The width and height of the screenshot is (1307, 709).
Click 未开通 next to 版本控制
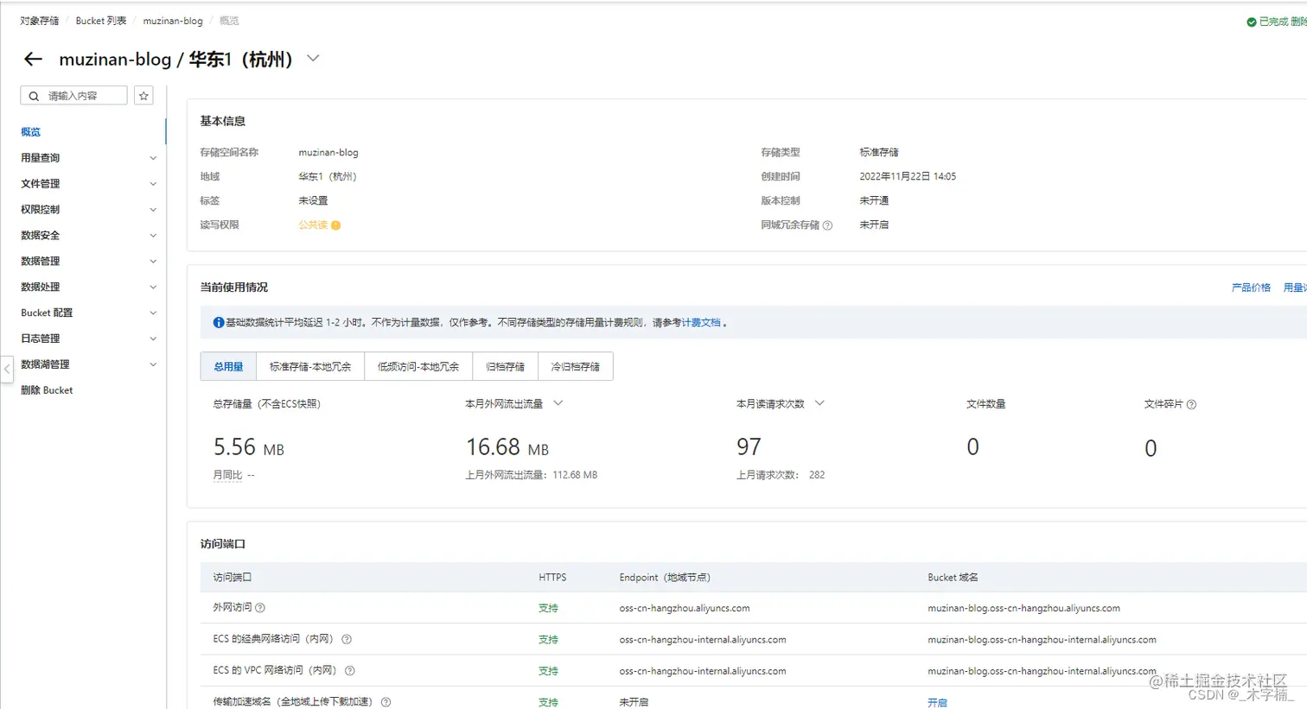point(874,200)
